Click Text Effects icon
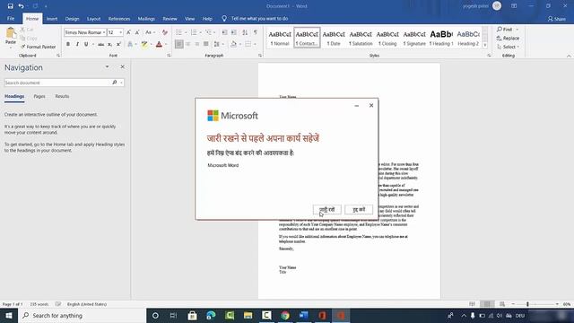Image resolution: width=574 pixels, height=323 pixels. tap(130, 44)
